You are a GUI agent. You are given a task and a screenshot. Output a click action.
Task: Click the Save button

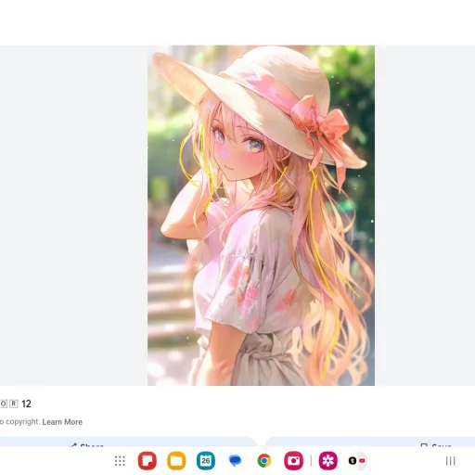436,445
